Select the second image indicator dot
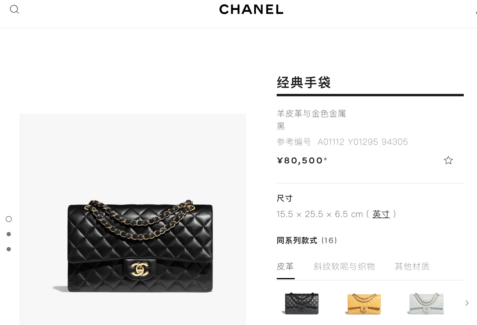 tap(9, 234)
